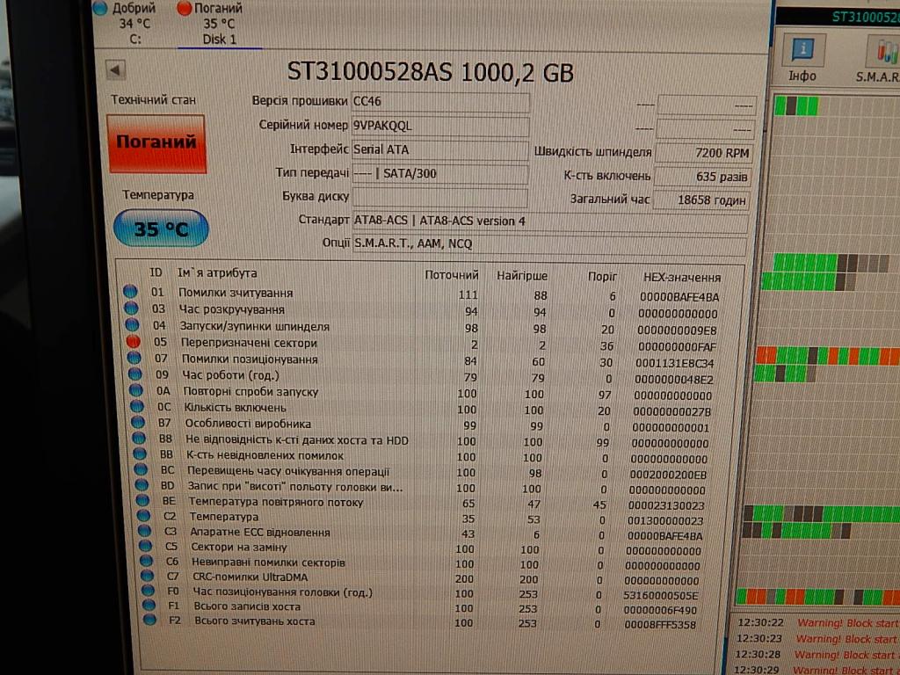Image resolution: width=900 pixels, height=675 pixels.
Task: Click the blue Добрий disk status circle
Action: [100, 9]
